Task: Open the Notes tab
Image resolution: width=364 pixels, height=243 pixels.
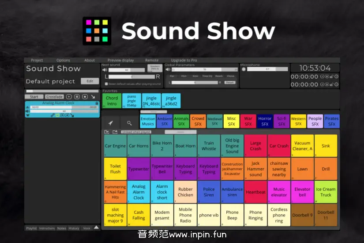Action: click(62, 228)
